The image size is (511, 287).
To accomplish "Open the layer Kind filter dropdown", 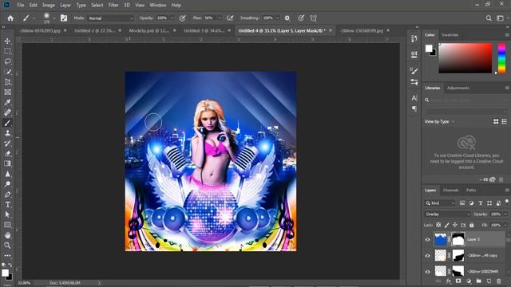I will pos(439,203).
